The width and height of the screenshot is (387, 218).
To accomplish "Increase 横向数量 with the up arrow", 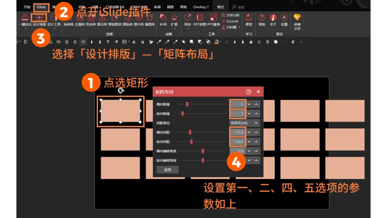I will 257,104.
